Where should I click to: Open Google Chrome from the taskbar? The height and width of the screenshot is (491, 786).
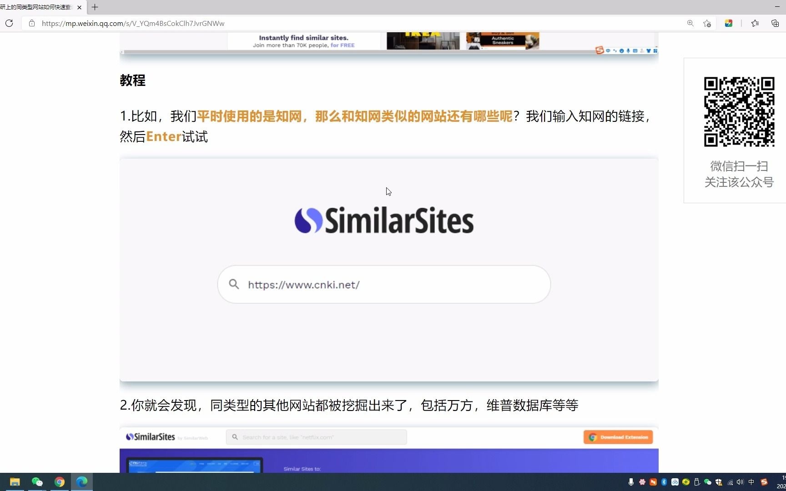coord(60,482)
